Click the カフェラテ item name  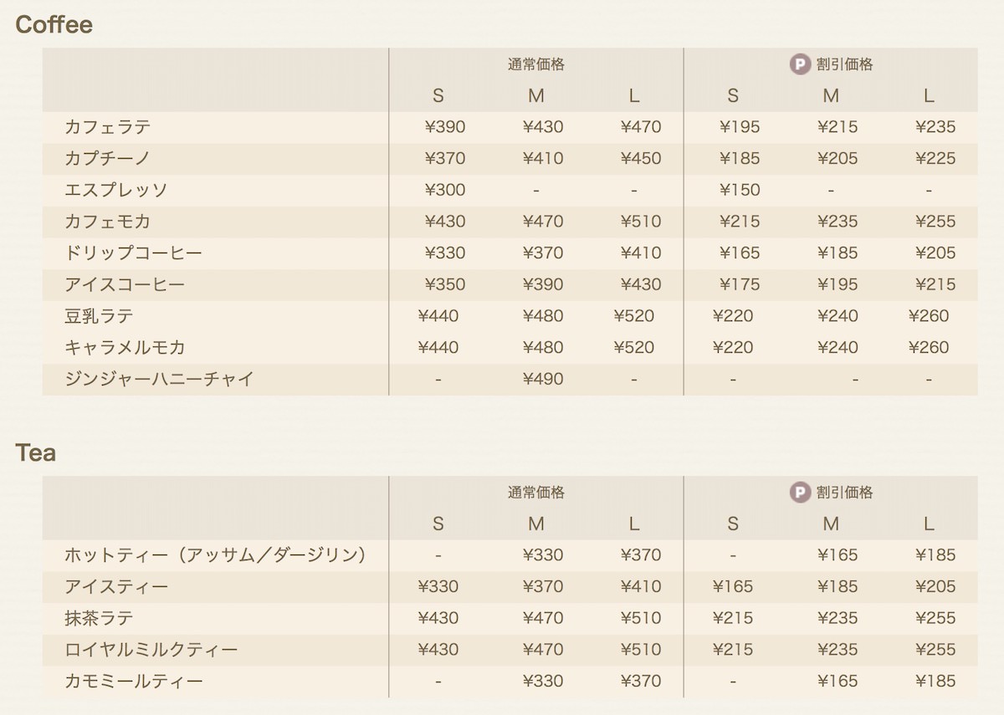click(108, 127)
